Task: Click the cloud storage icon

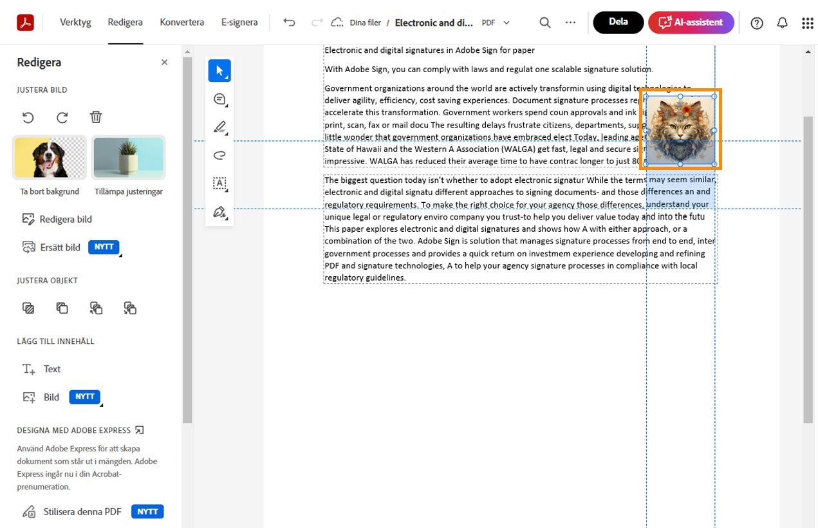Action: coord(337,23)
